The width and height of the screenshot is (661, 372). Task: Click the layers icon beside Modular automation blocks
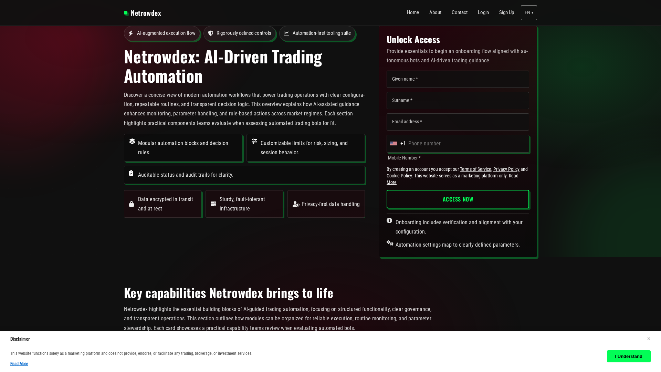[x=132, y=141]
